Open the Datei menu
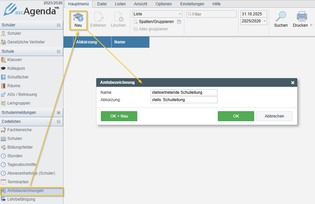 tap(102, 4)
